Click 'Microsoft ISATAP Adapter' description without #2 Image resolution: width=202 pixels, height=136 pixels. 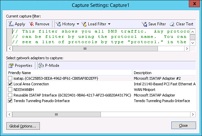pos(154,95)
